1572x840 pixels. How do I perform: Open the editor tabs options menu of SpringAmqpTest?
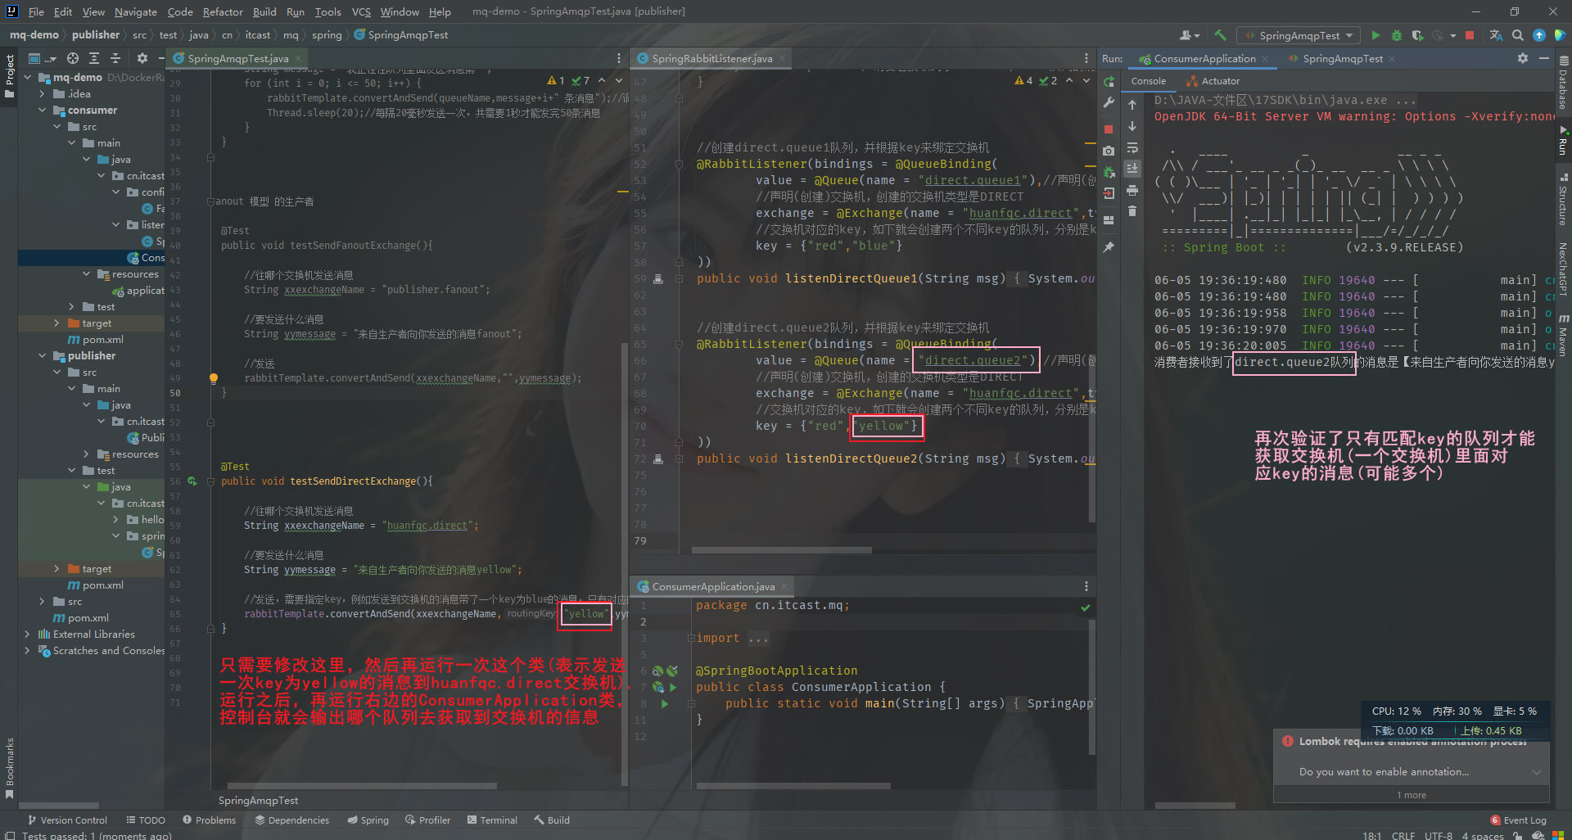619,58
